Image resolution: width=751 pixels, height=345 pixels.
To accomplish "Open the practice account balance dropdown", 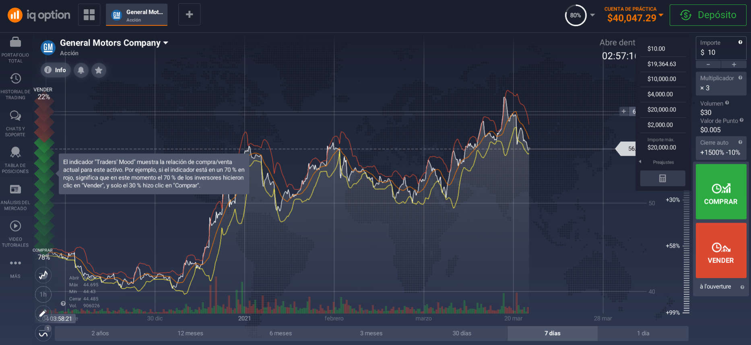I will (661, 15).
